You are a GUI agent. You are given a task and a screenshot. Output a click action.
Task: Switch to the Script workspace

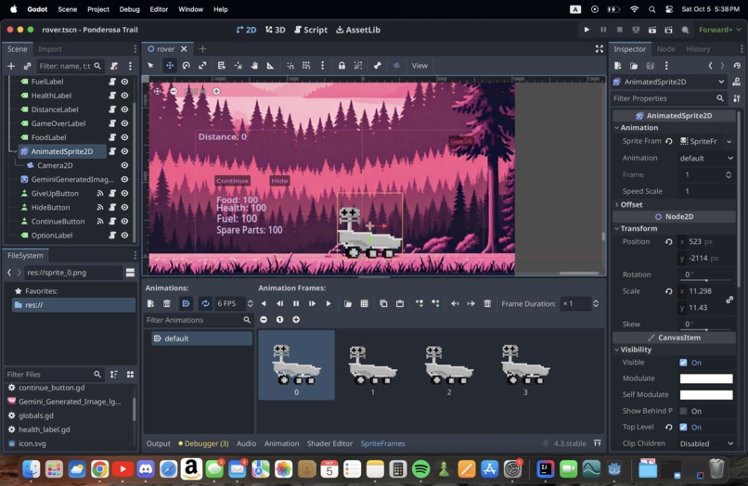[311, 30]
